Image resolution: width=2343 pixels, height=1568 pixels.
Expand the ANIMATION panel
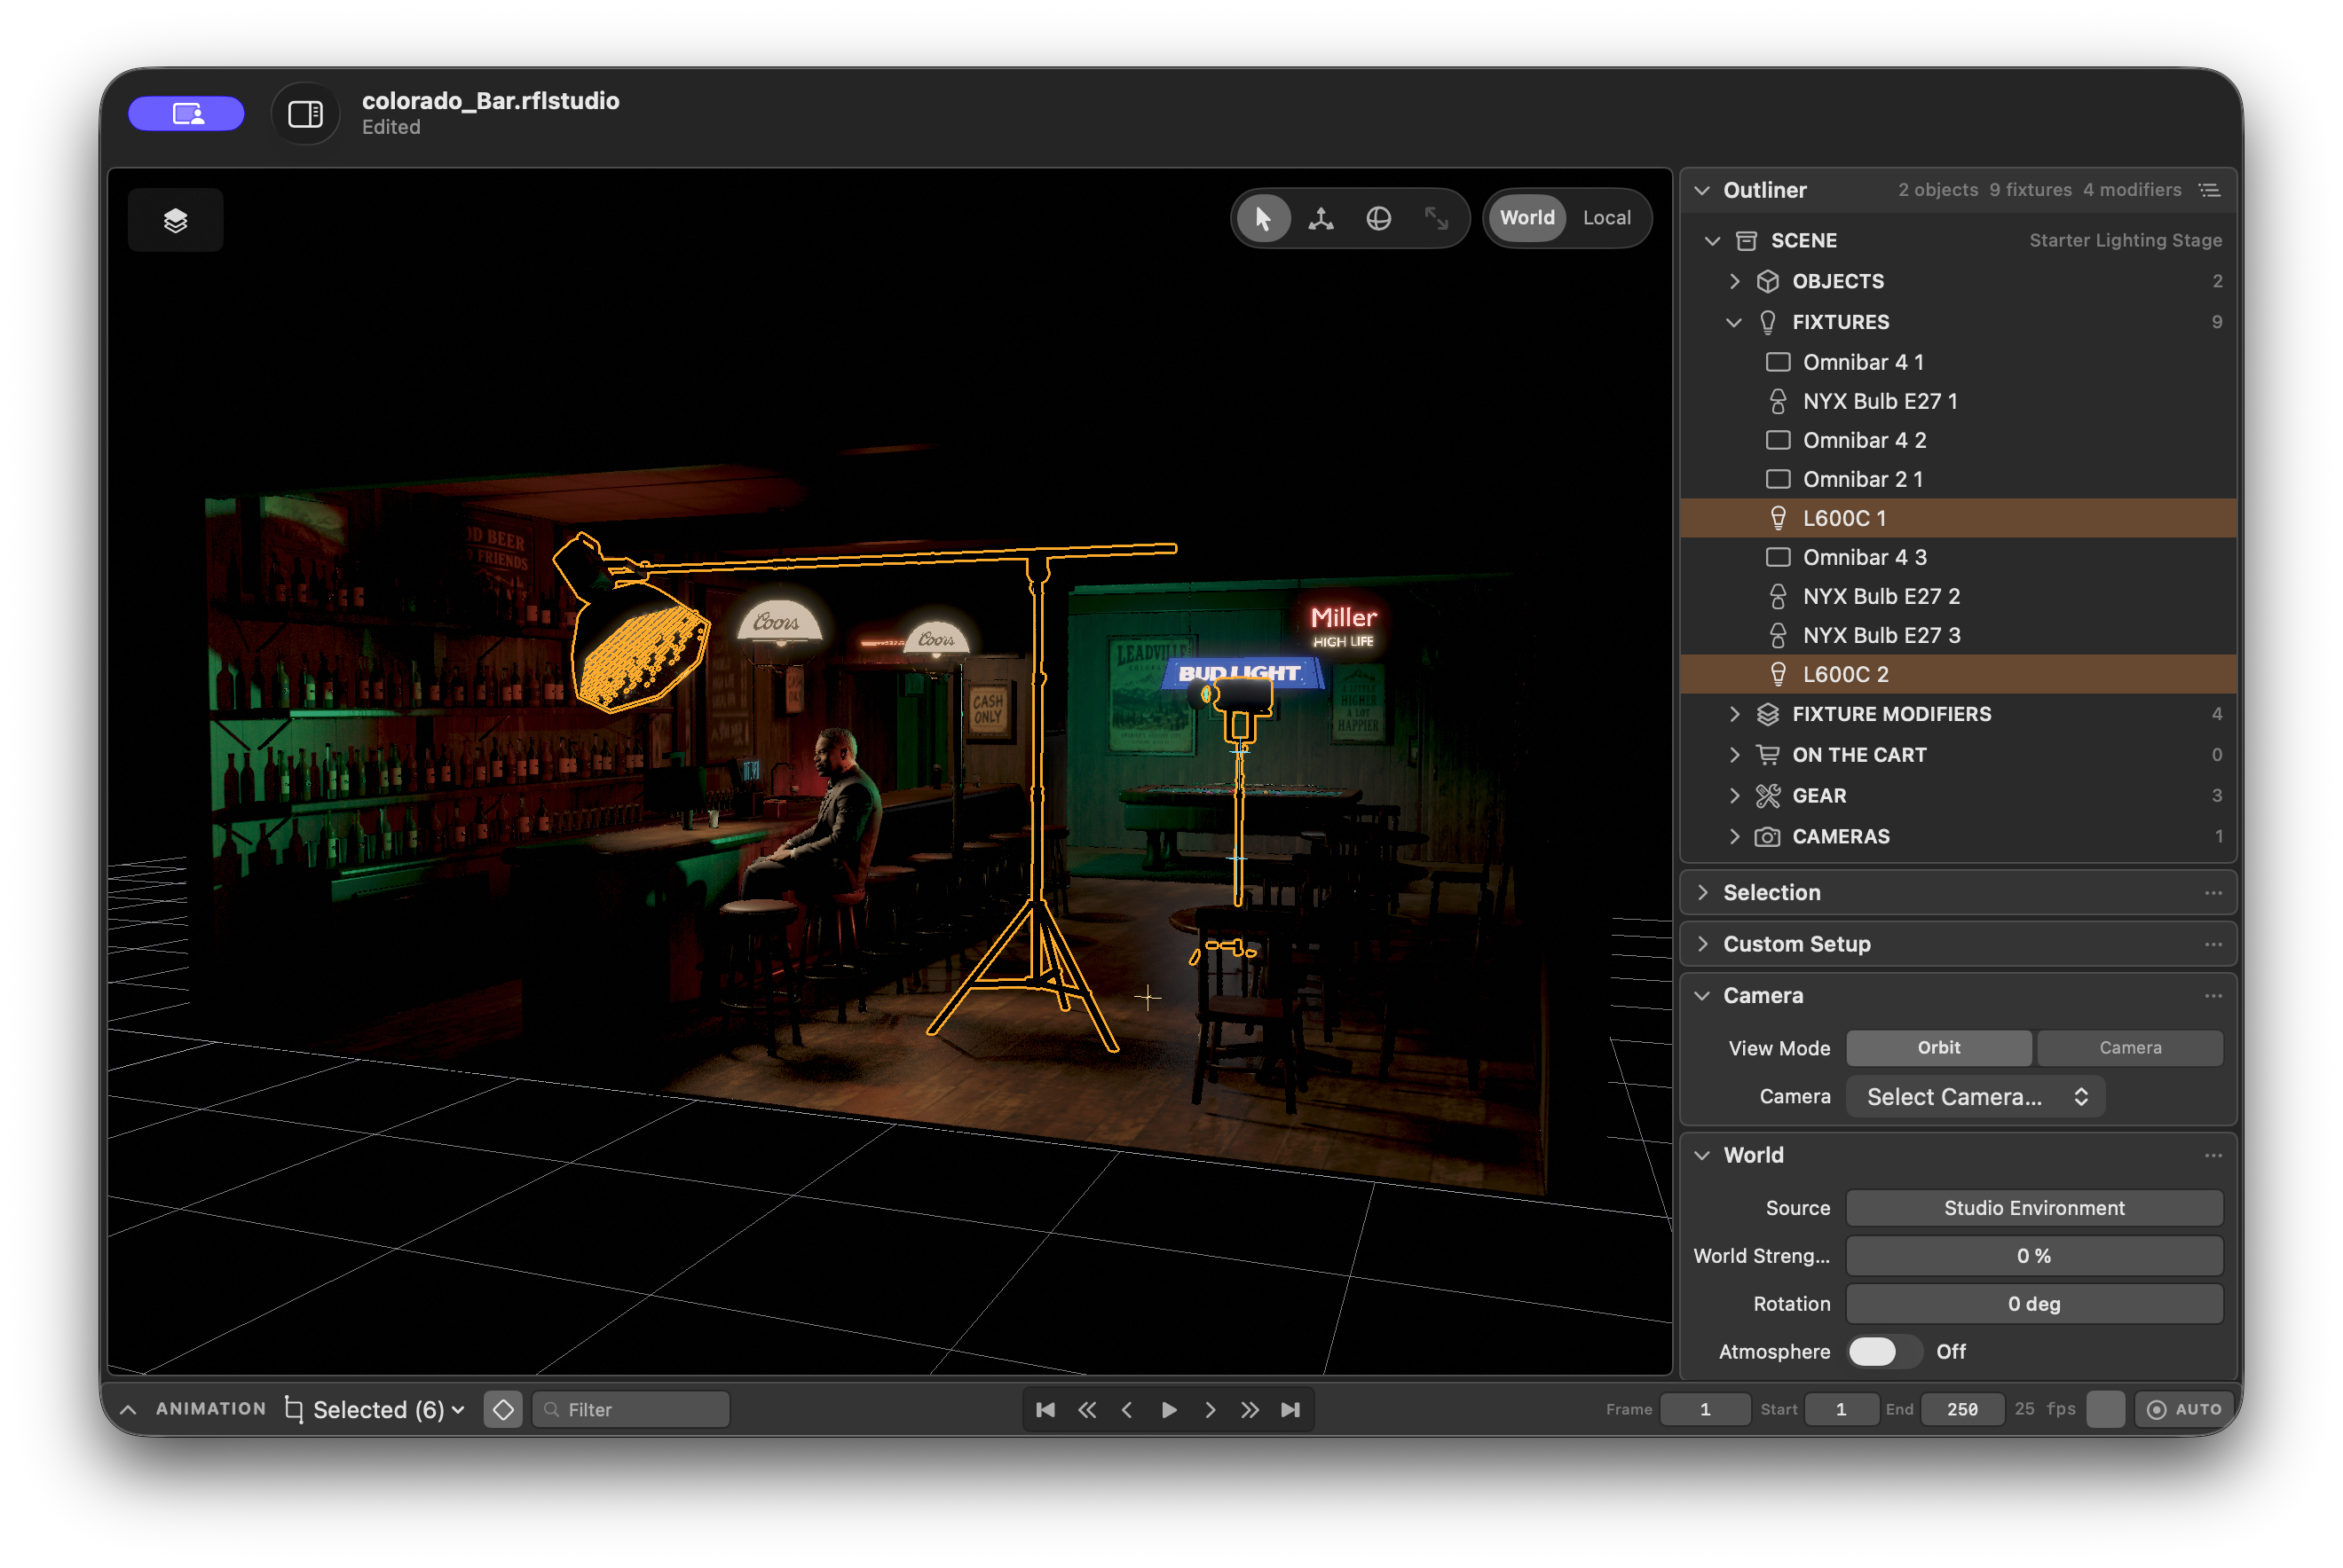128,1409
